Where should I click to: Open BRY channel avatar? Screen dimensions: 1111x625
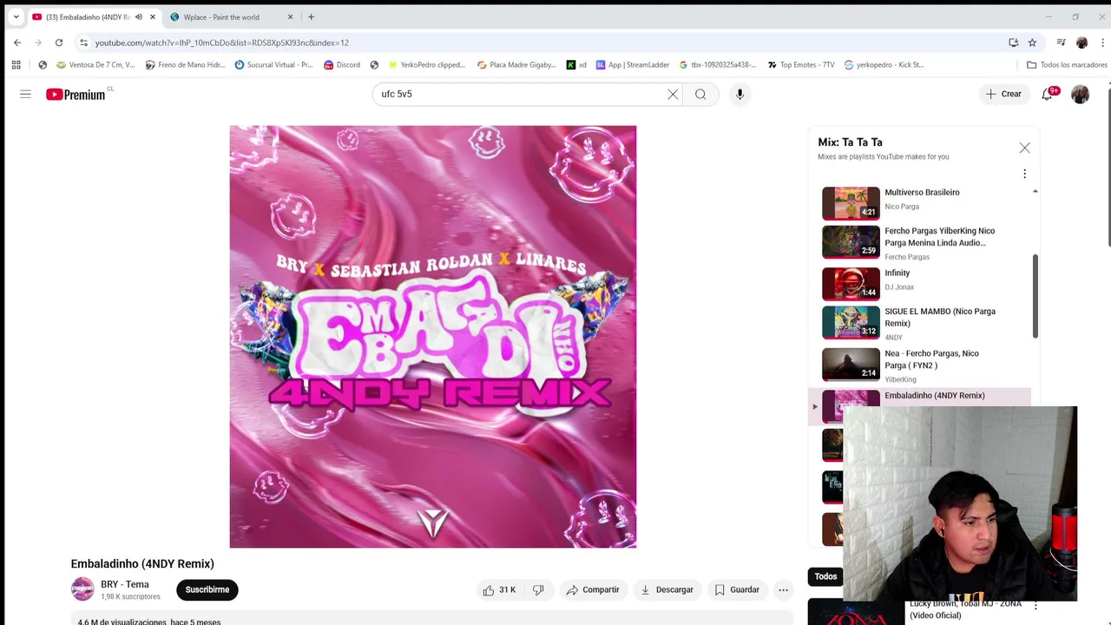point(82,589)
